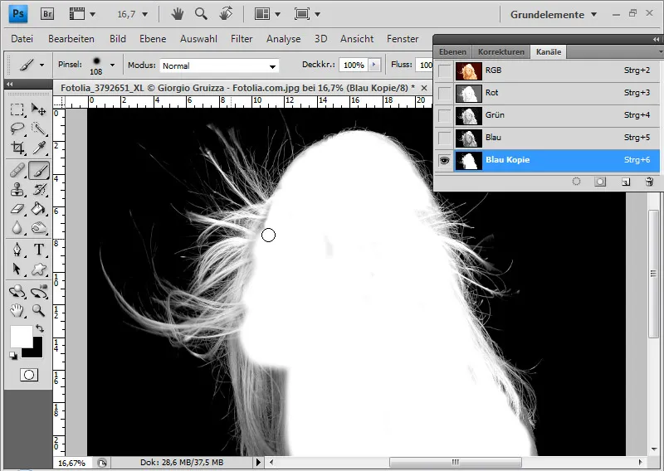
Task: Toggle Quick Mask mode
Action: 29,375
